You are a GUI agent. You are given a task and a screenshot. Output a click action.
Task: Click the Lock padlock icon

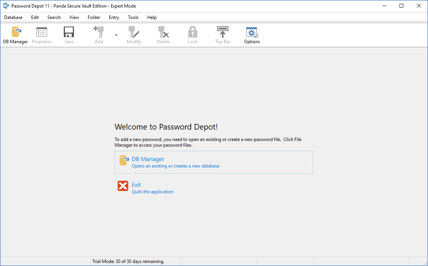[193, 33]
